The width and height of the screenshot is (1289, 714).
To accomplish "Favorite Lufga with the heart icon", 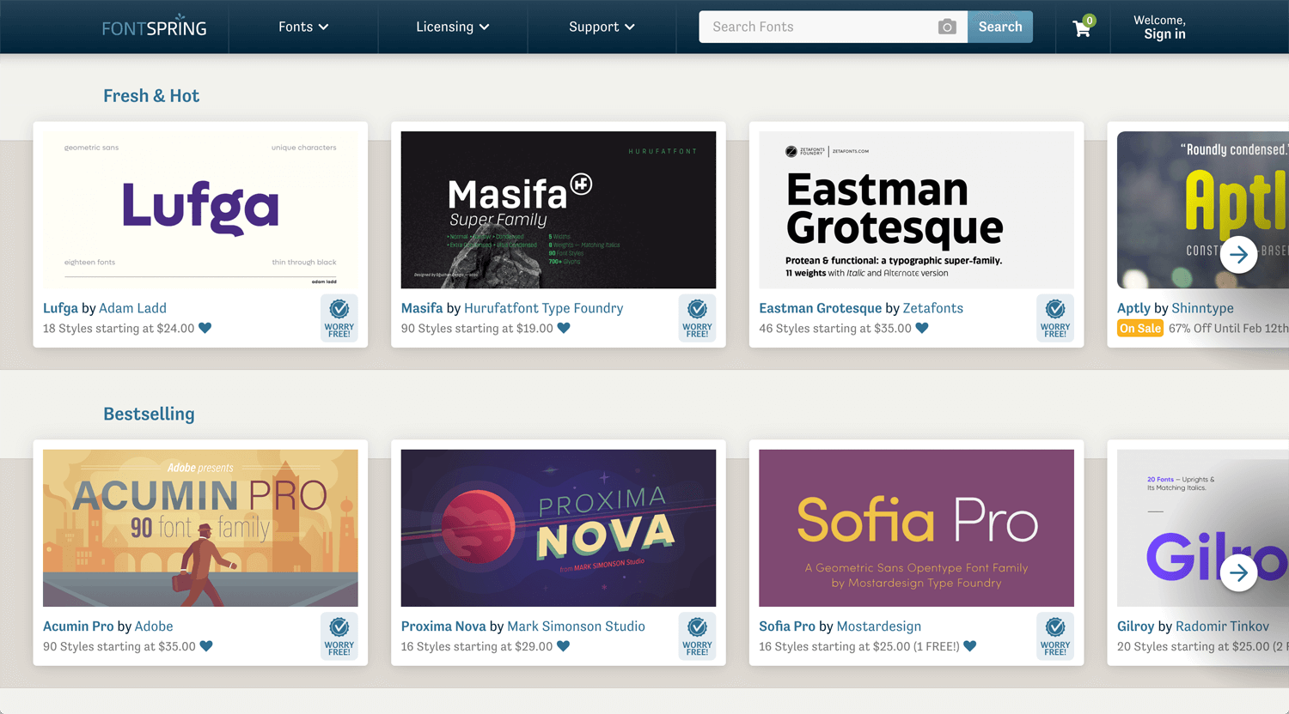I will tap(205, 328).
